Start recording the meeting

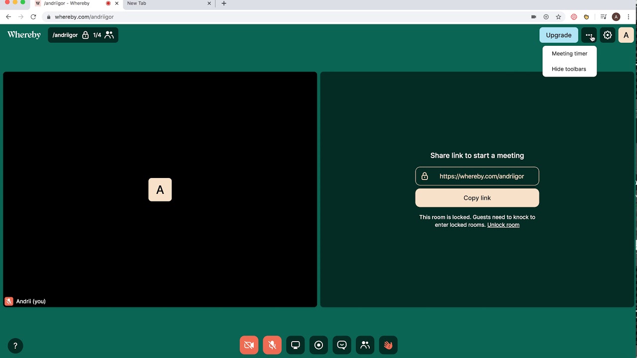318,345
